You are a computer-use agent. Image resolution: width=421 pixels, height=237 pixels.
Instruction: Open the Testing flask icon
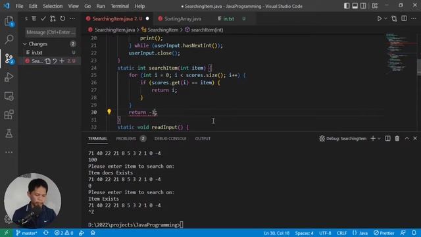click(9, 133)
